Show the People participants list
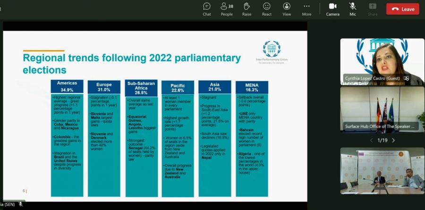425x210 pixels. tap(227, 8)
